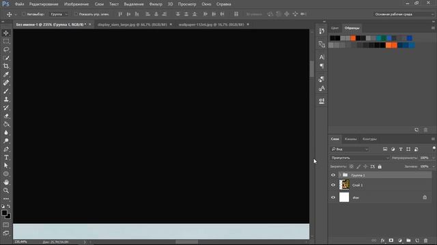Click the layer styles fx icon

click(x=382, y=240)
